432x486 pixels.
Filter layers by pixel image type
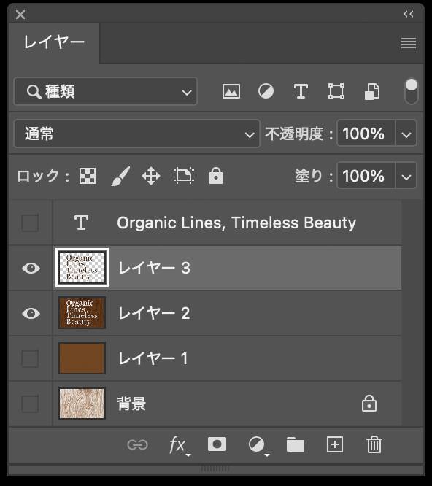click(x=231, y=91)
